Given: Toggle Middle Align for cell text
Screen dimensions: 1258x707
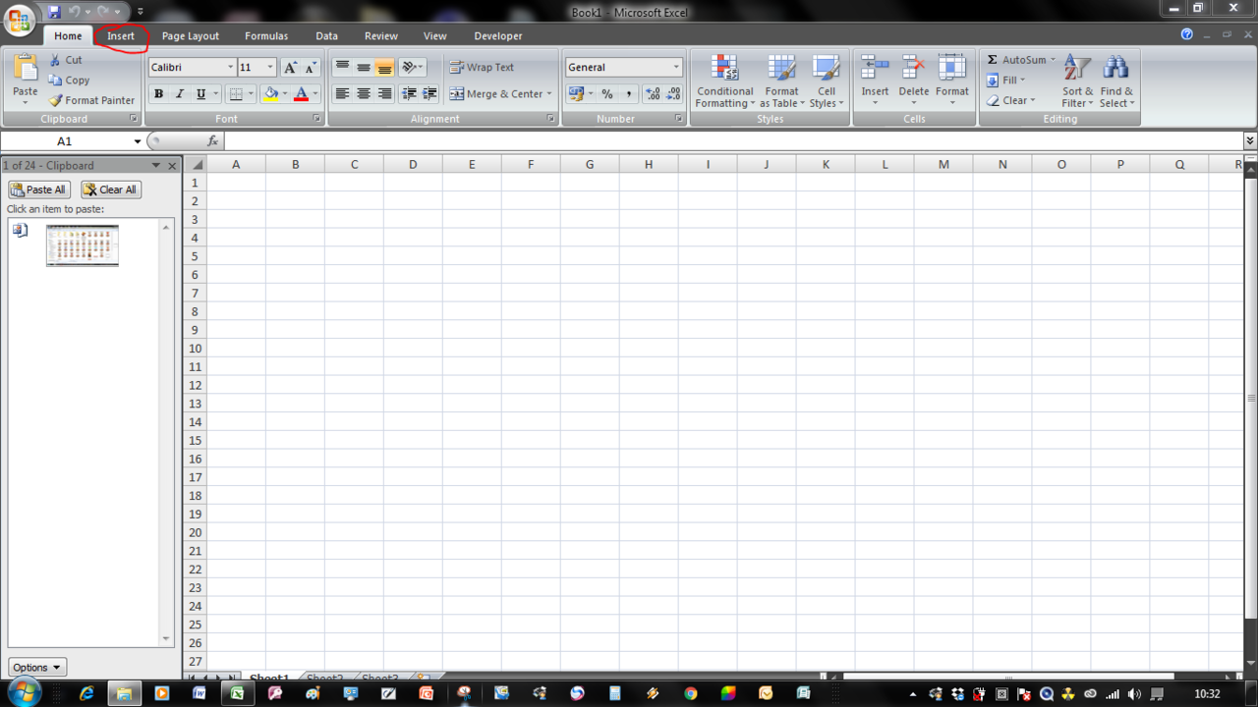Looking at the screenshot, I should [364, 68].
